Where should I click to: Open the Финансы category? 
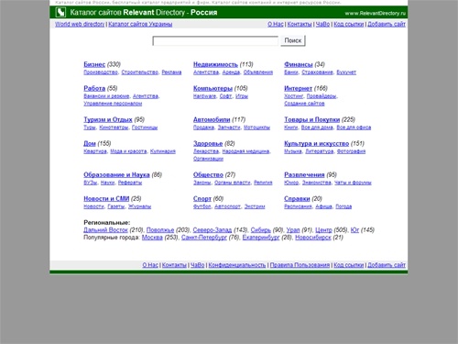point(299,64)
